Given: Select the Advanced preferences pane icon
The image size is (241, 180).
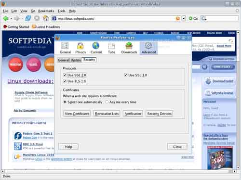Looking at the screenshot, I should (149, 48).
